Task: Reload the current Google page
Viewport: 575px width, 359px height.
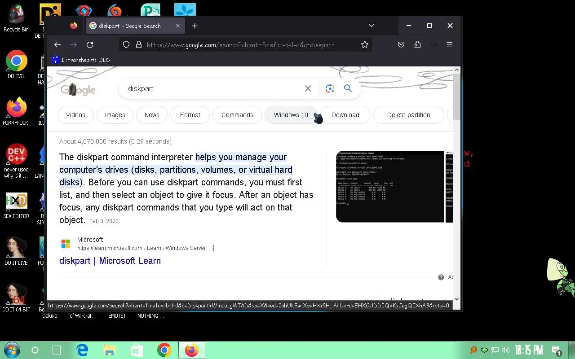Action: coord(90,45)
